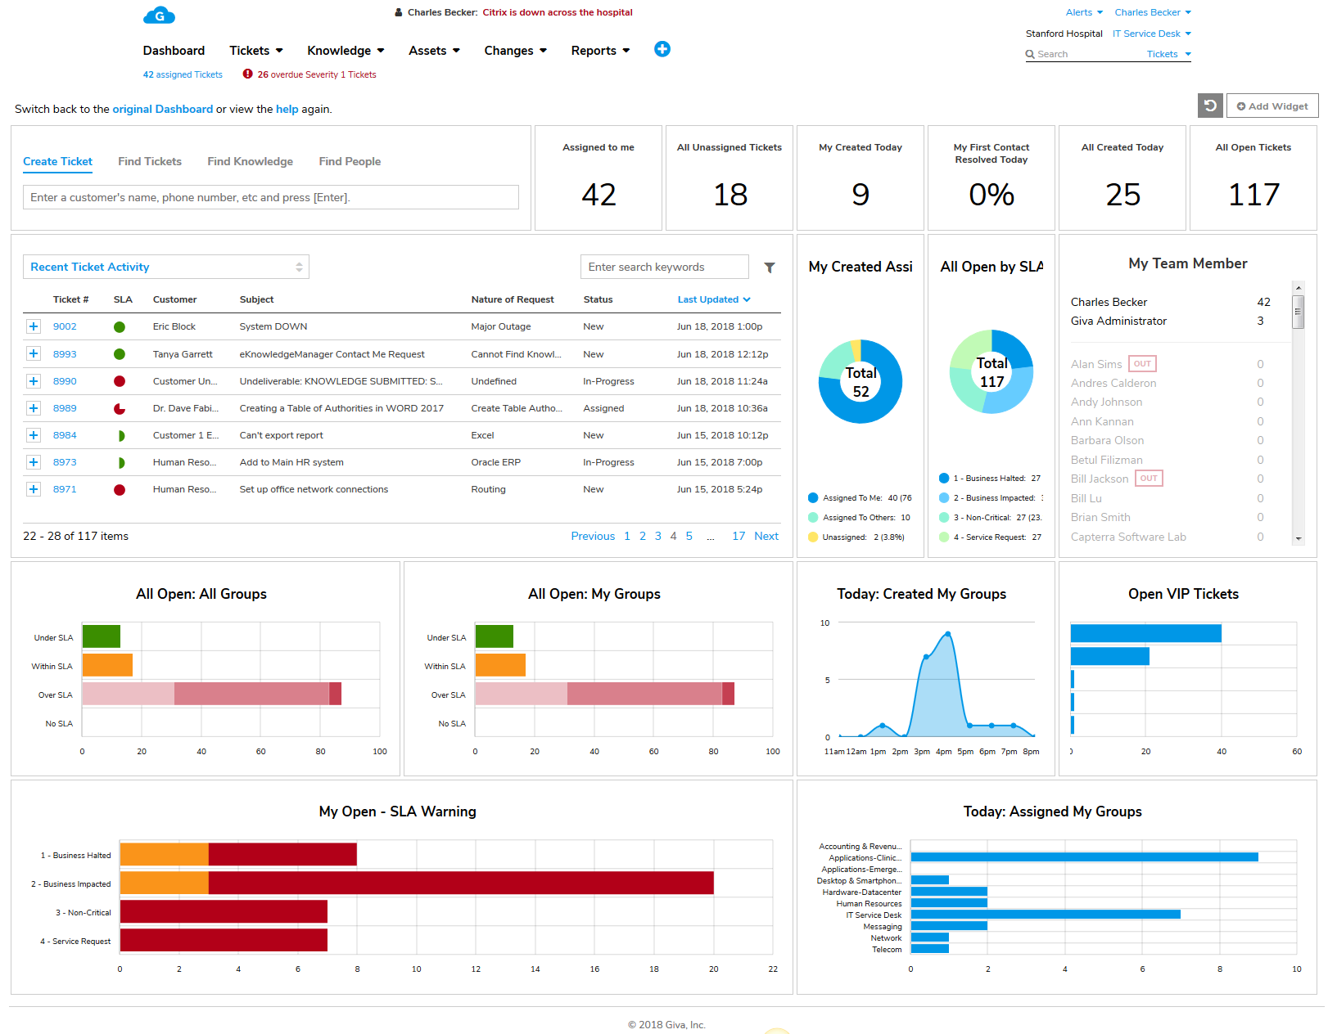This screenshot has width=1328, height=1034.
Task: Open the All Open Tickets 117 tile
Action: 1253,178
